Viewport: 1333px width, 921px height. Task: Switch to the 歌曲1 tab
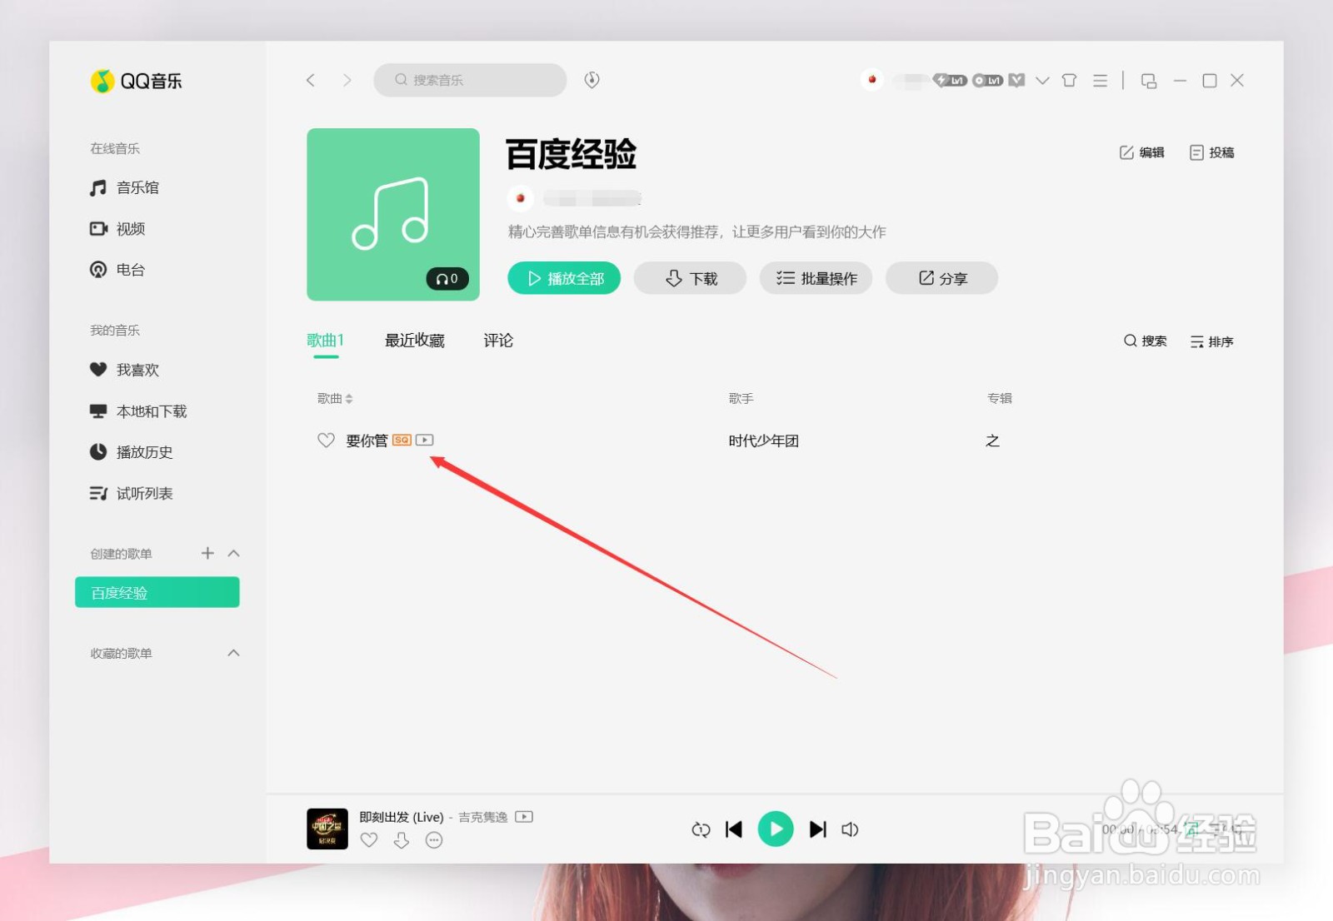[x=326, y=340]
